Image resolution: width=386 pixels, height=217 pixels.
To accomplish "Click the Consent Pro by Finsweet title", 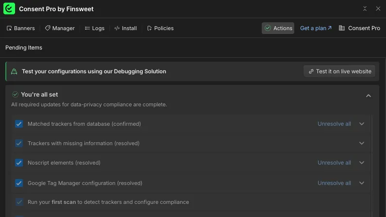I will pos(56,9).
